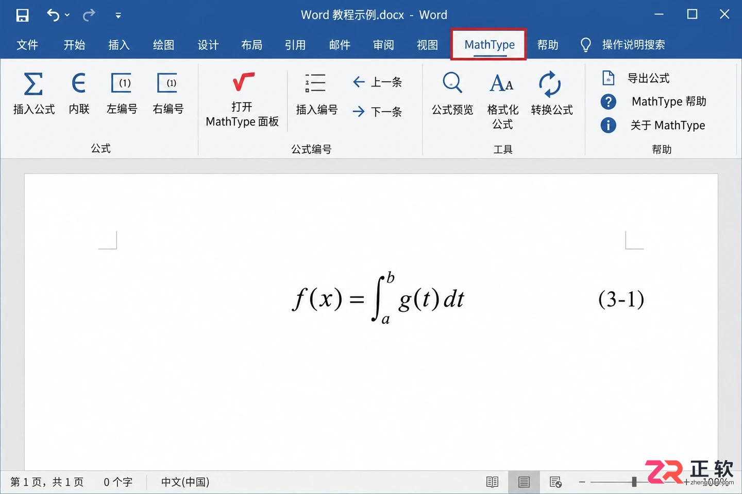The width and height of the screenshot is (742, 494).
Task: Open the 帮助 ribbon tab
Action: pyautogui.click(x=548, y=45)
